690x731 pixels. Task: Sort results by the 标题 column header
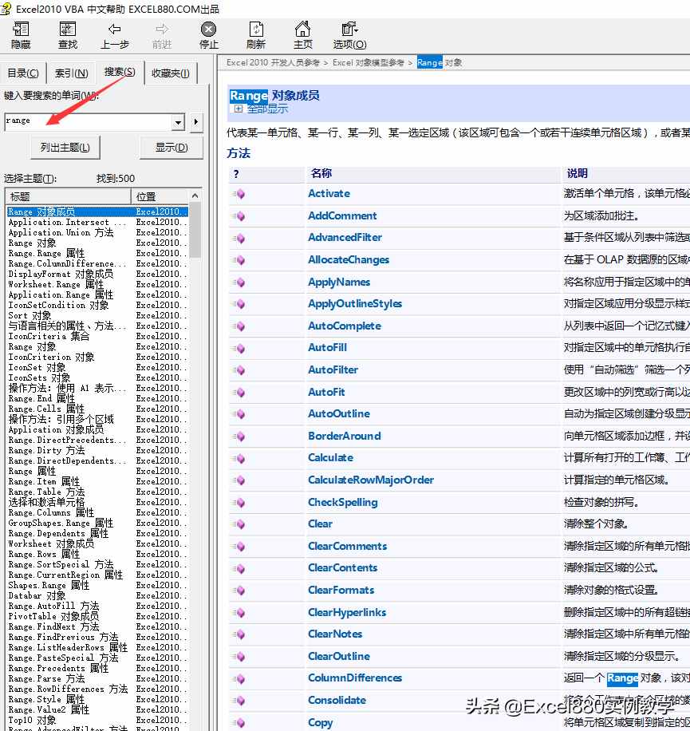coord(68,196)
